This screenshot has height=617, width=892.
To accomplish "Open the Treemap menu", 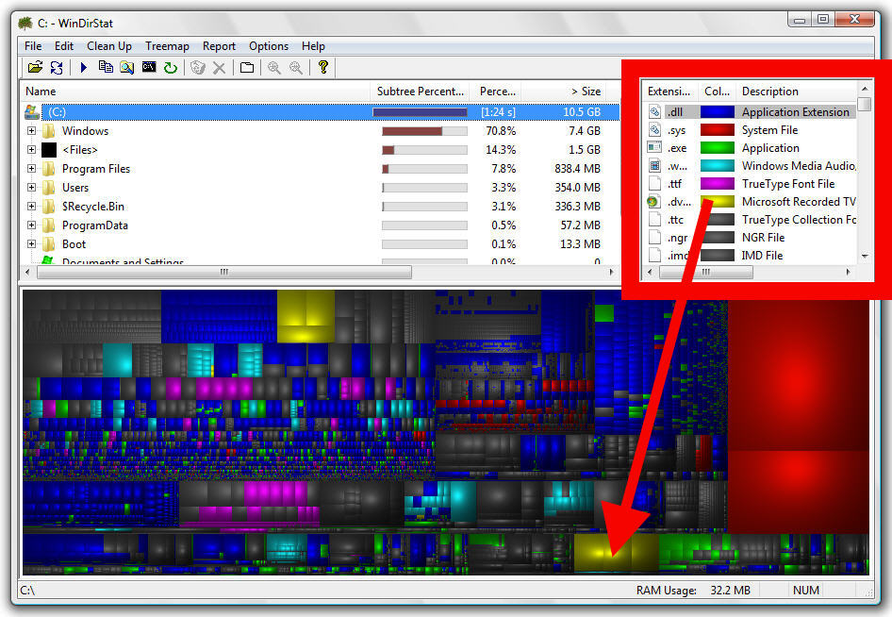I will pos(167,46).
